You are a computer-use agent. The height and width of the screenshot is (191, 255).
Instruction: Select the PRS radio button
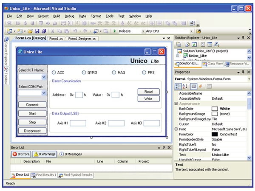click(144, 73)
